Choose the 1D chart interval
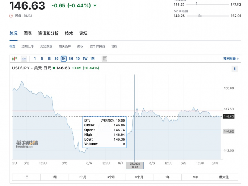 pyautogui.click(x=78, y=59)
